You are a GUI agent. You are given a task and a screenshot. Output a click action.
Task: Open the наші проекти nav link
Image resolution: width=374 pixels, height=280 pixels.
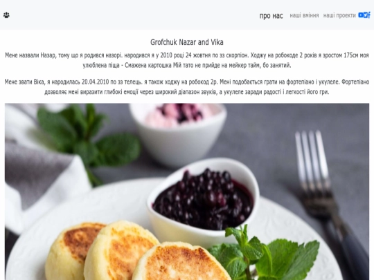click(x=339, y=15)
